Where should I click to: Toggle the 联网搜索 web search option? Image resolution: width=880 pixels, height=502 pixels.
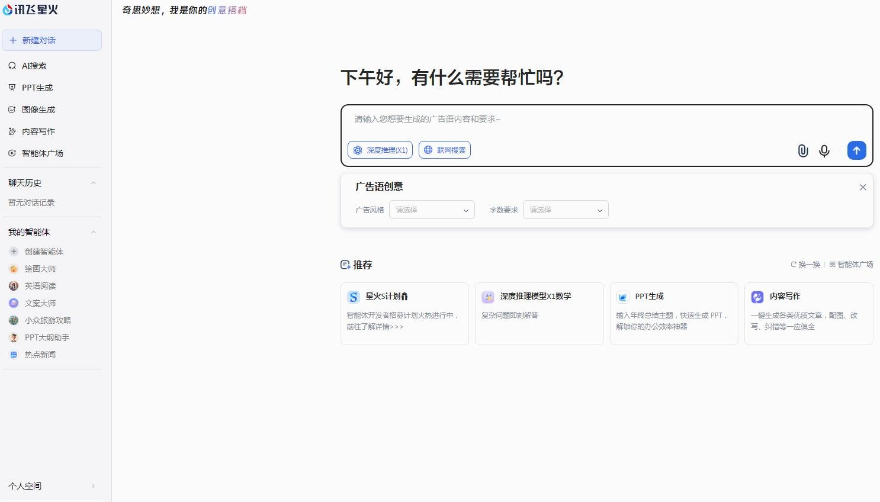444,150
